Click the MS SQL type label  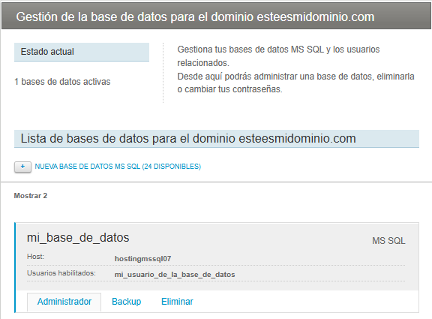[388, 241]
